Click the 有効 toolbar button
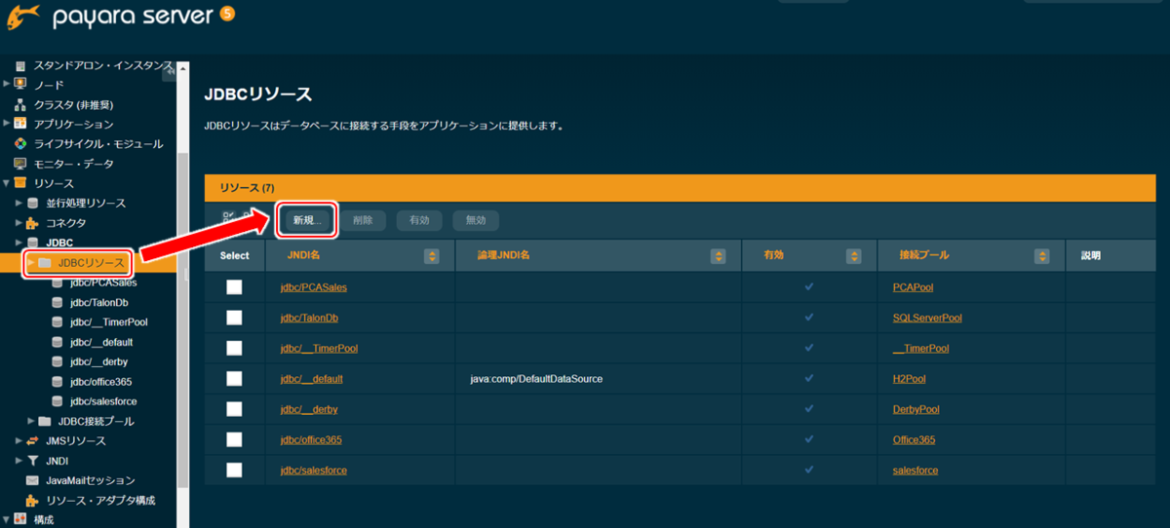 click(x=419, y=220)
